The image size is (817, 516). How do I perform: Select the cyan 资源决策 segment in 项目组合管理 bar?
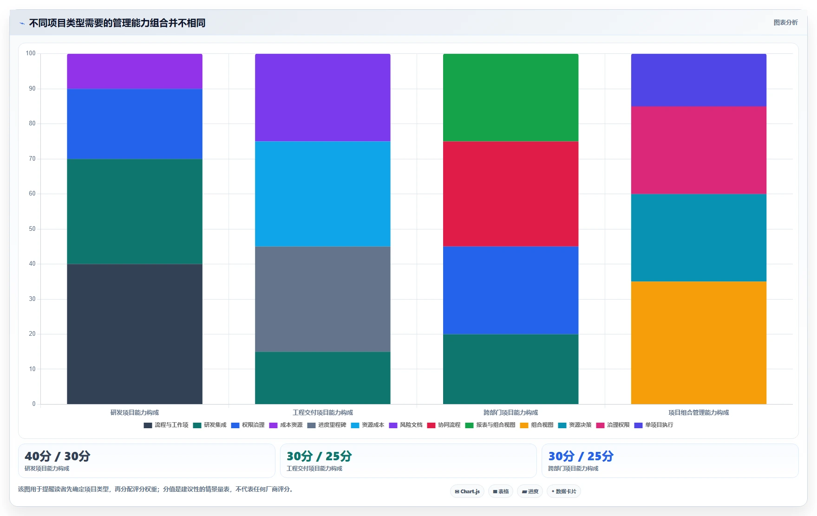(x=699, y=238)
